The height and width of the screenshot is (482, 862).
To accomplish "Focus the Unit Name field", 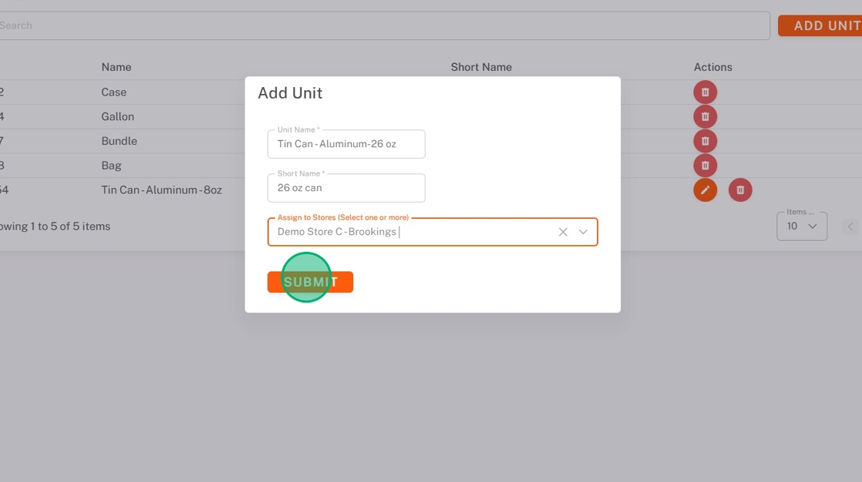I will [x=346, y=145].
